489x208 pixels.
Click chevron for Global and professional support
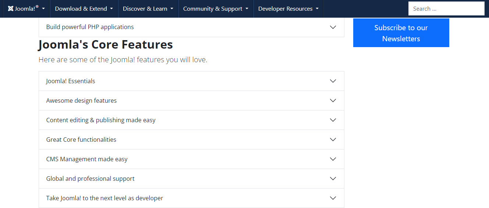pos(333,179)
